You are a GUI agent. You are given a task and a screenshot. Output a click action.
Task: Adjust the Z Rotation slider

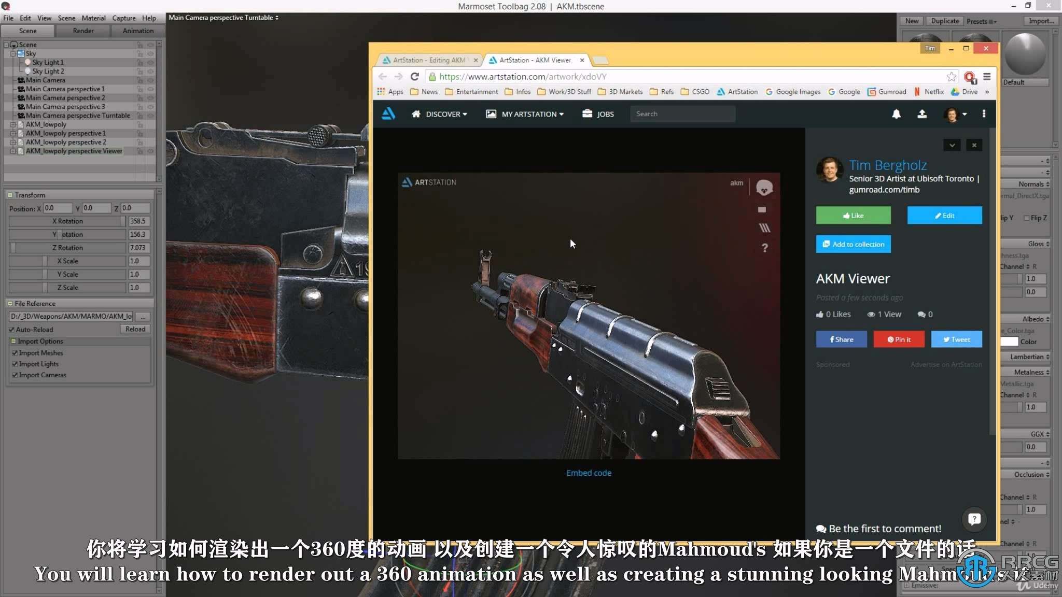(67, 248)
